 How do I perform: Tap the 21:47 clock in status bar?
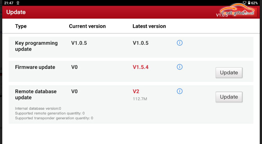(9, 3)
